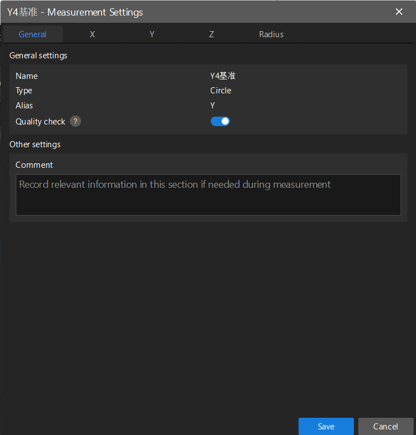
Task: Click the Other settings section header
Action: 35,144
